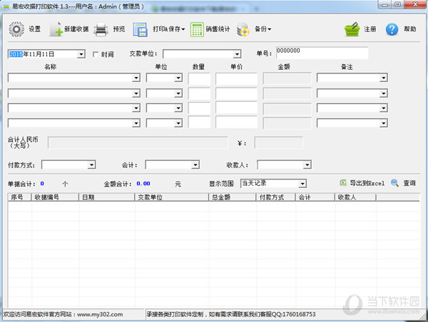Click the 查询 search magnifier button
This screenshot has height=322, width=428.
click(393, 183)
